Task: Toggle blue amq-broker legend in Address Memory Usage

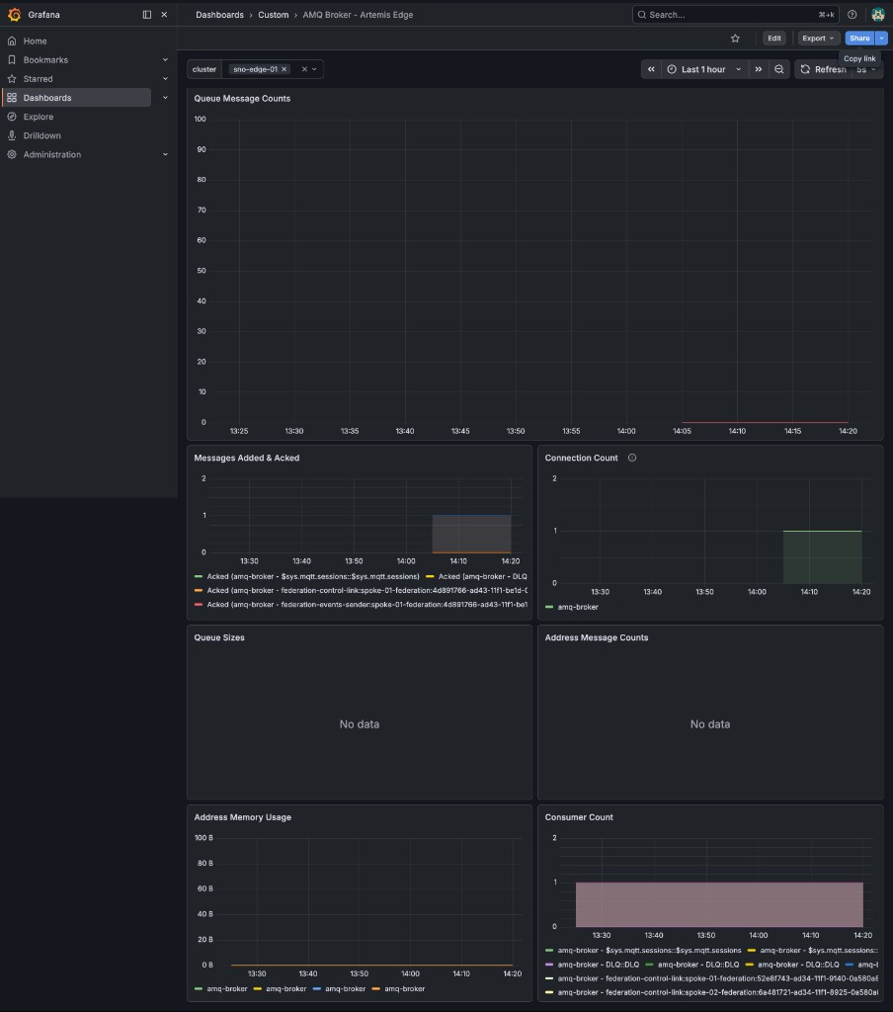Action: (345, 988)
